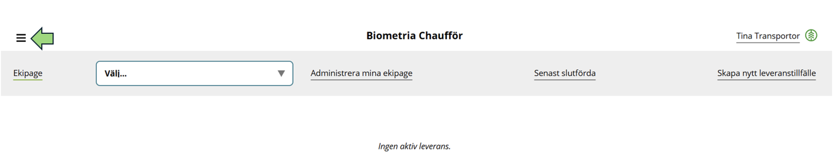Click the Ekipage label link

(x=28, y=73)
